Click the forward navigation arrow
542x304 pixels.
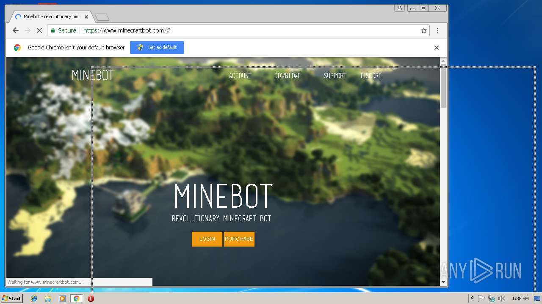(x=28, y=30)
